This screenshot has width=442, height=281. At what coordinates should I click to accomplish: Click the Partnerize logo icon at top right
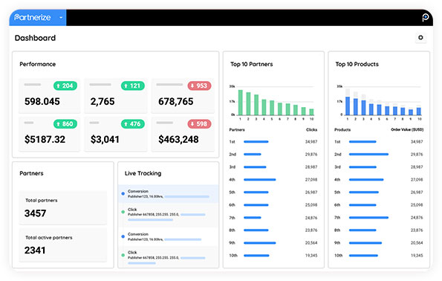tap(425, 18)
